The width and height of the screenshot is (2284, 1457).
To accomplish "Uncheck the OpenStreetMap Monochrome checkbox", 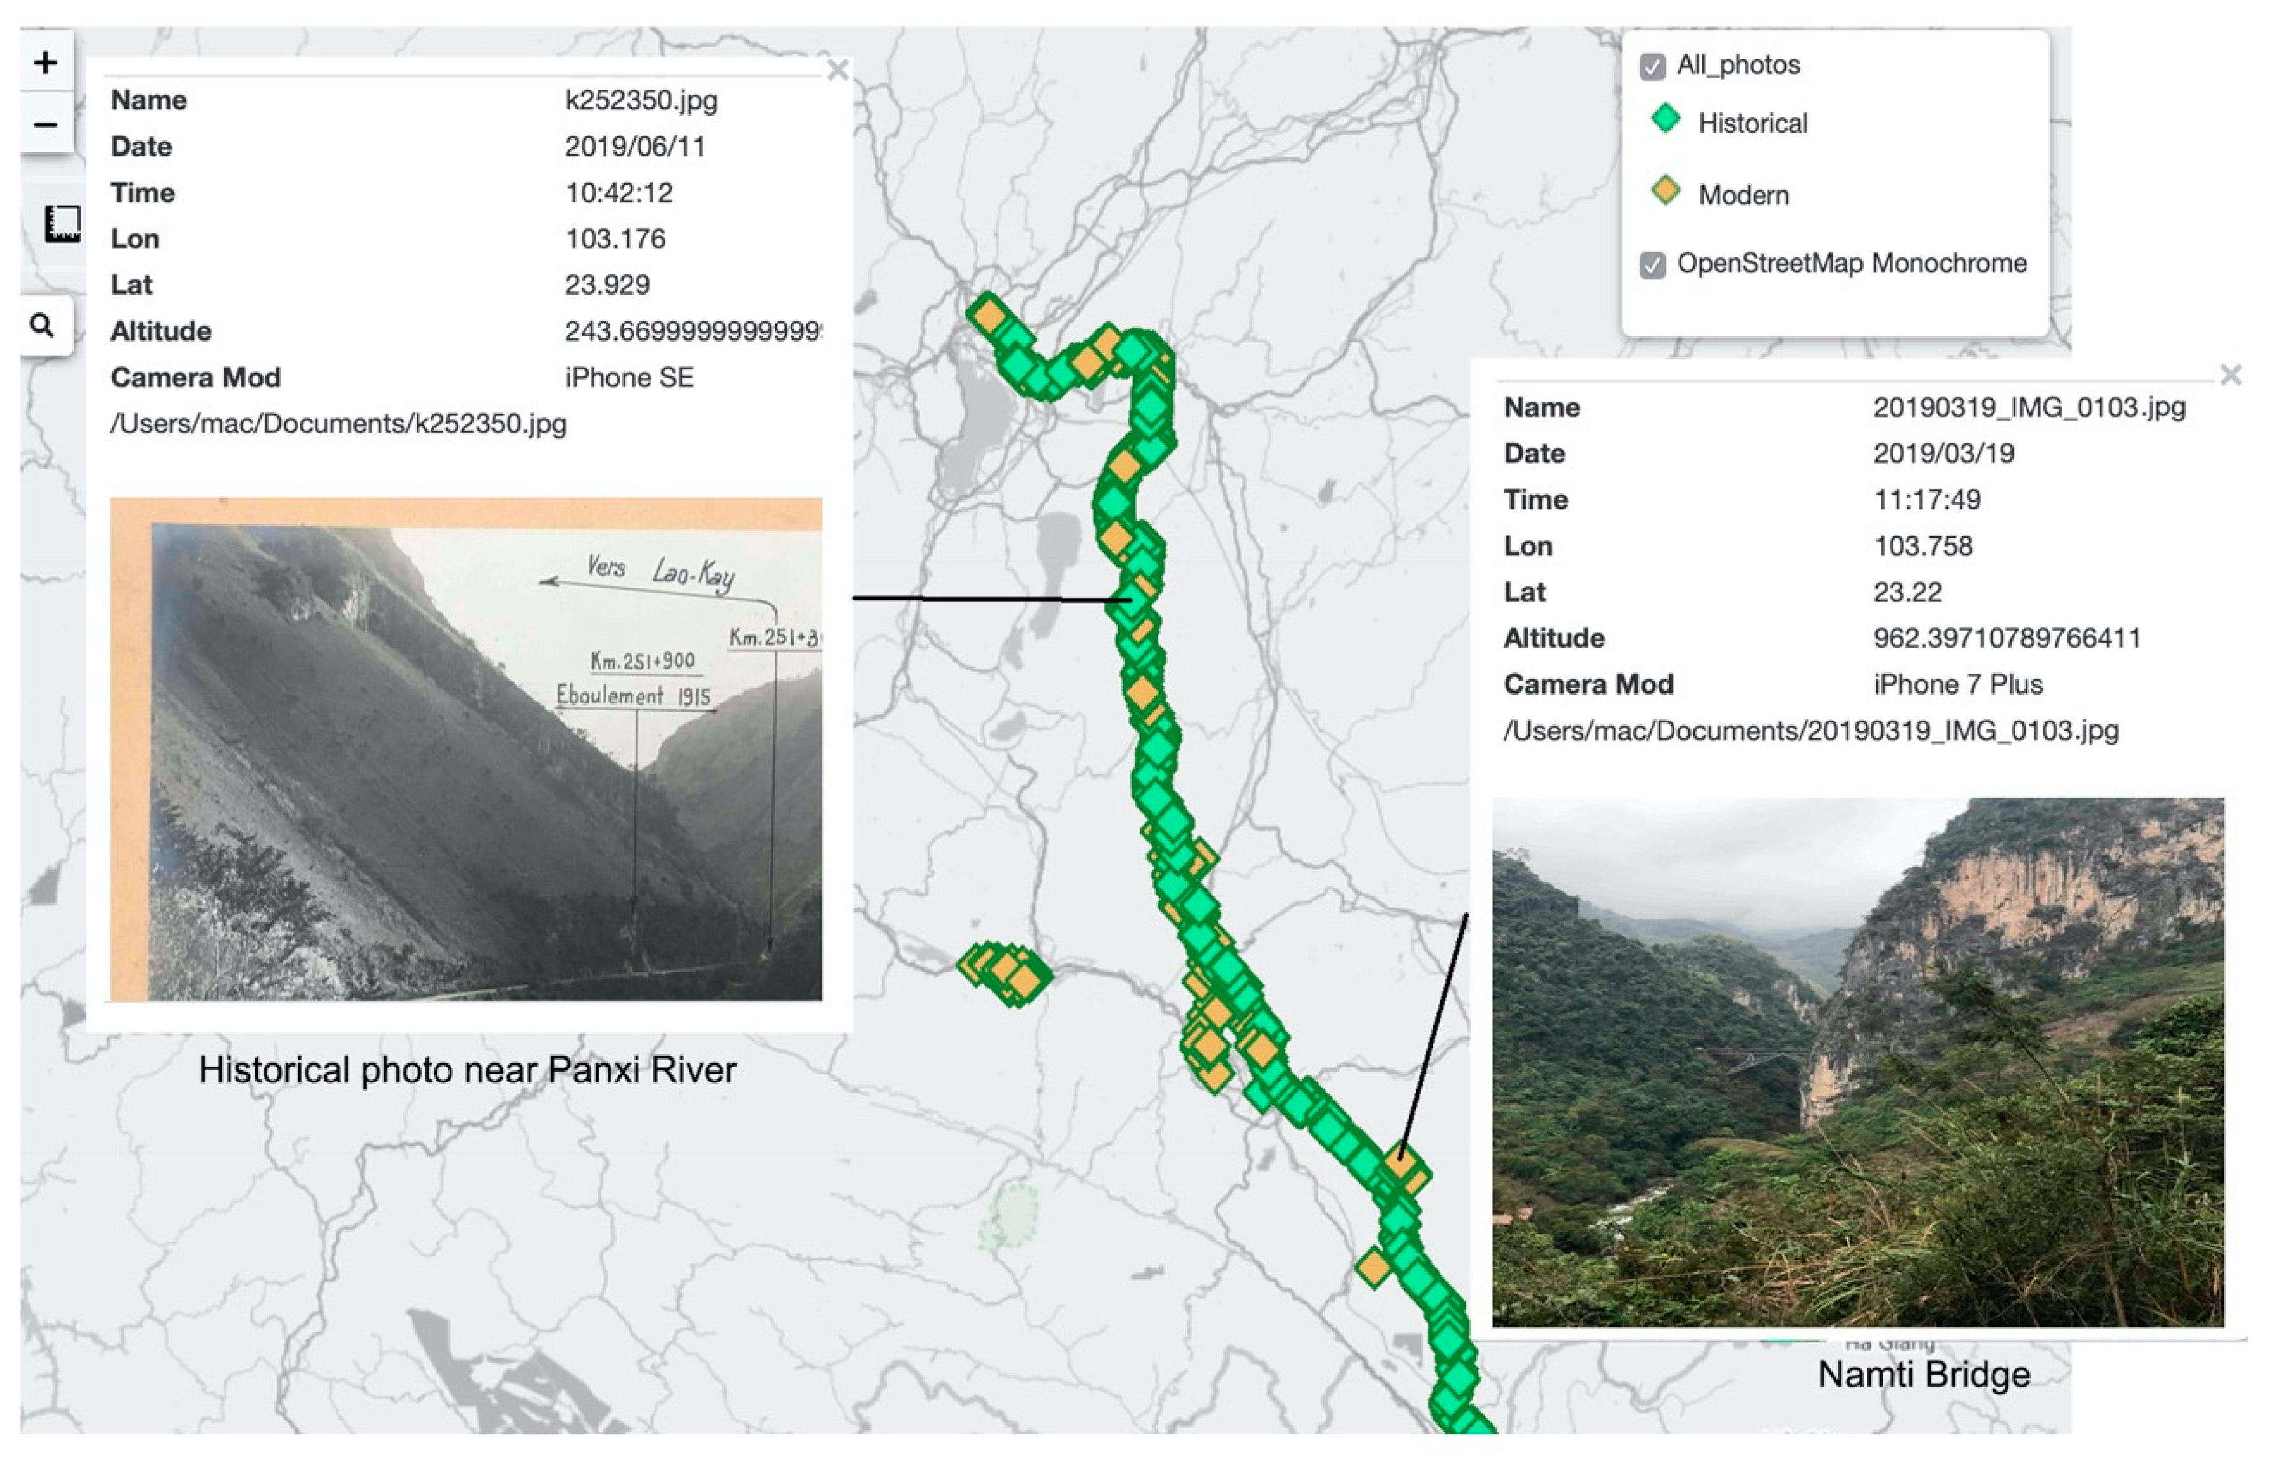I will point(1652,265).
